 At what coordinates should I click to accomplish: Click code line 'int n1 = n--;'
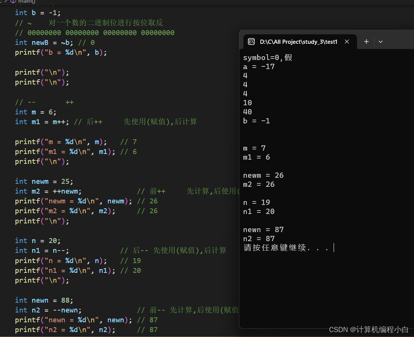(42, 250)
